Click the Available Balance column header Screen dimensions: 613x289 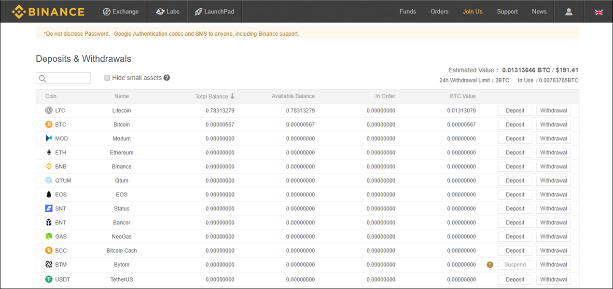(x=293, y=96)
